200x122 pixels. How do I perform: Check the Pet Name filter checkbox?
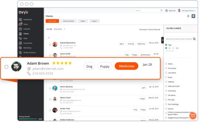166,95
